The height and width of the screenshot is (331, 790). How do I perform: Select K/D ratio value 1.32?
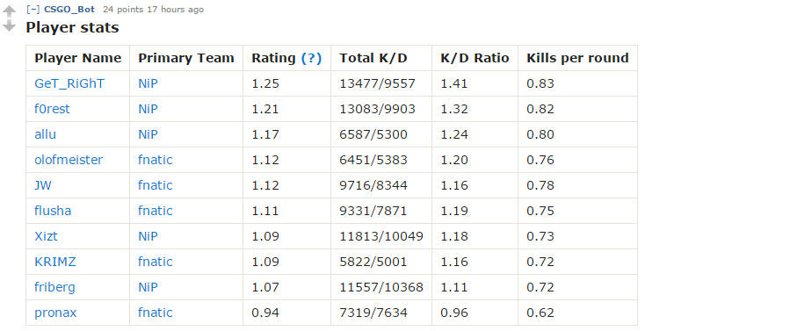pos(454,109)
